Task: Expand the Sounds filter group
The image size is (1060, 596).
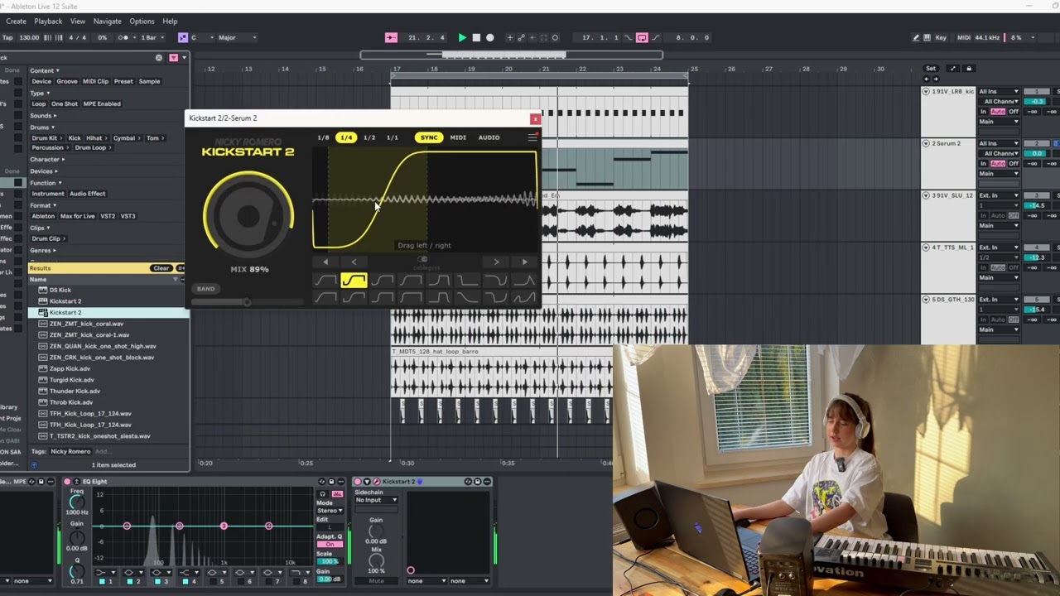Action: coord(43,115)
